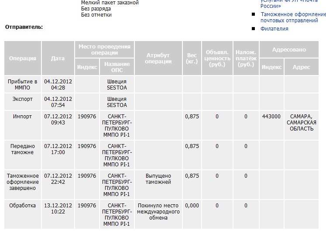Click the Выпущено таможней attribute cell

158,179
